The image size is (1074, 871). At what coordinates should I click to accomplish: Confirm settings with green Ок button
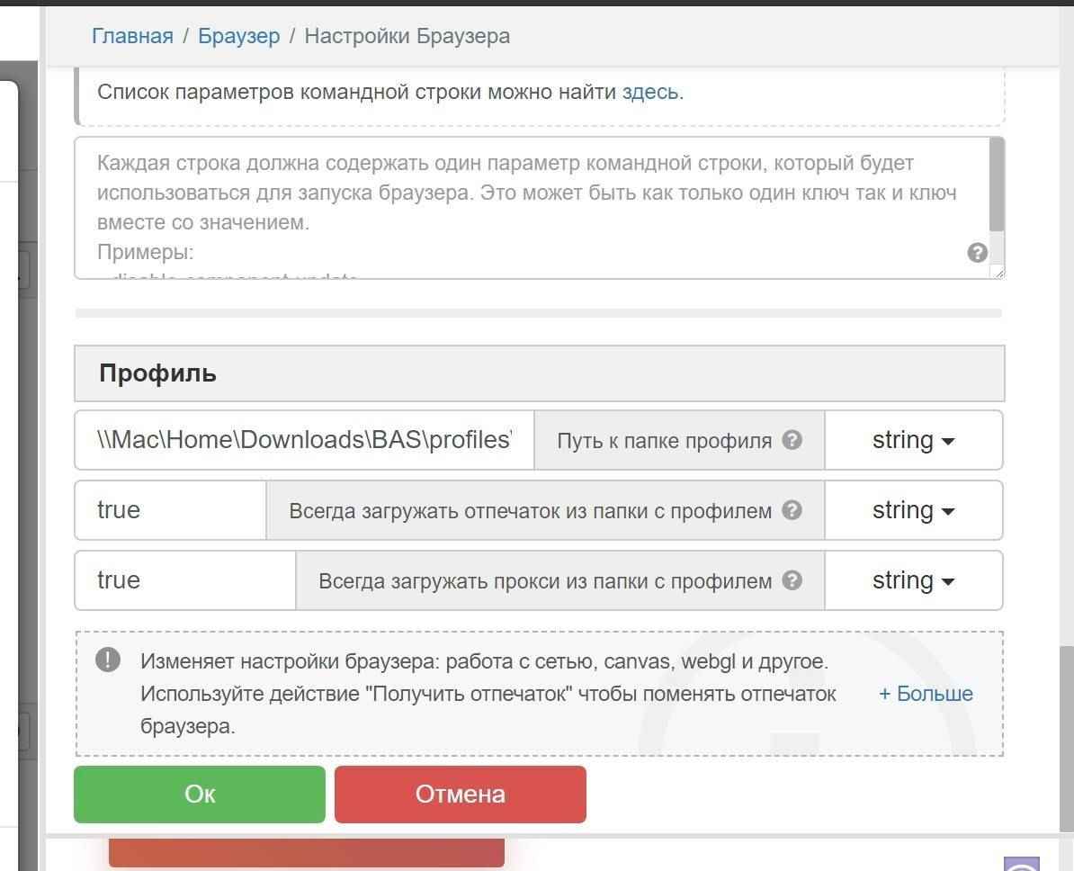click(x=200, y=794)
